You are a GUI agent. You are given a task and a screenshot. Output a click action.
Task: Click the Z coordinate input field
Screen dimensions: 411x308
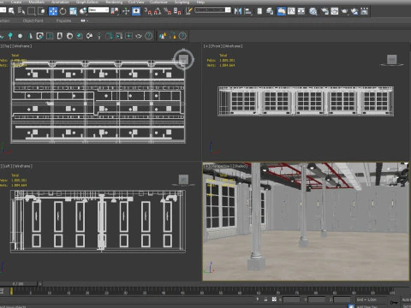pos(342,299)
